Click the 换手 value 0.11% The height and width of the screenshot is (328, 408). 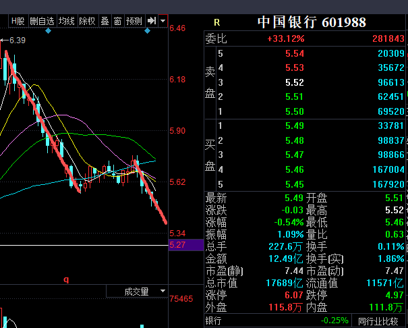coord(391,246)
